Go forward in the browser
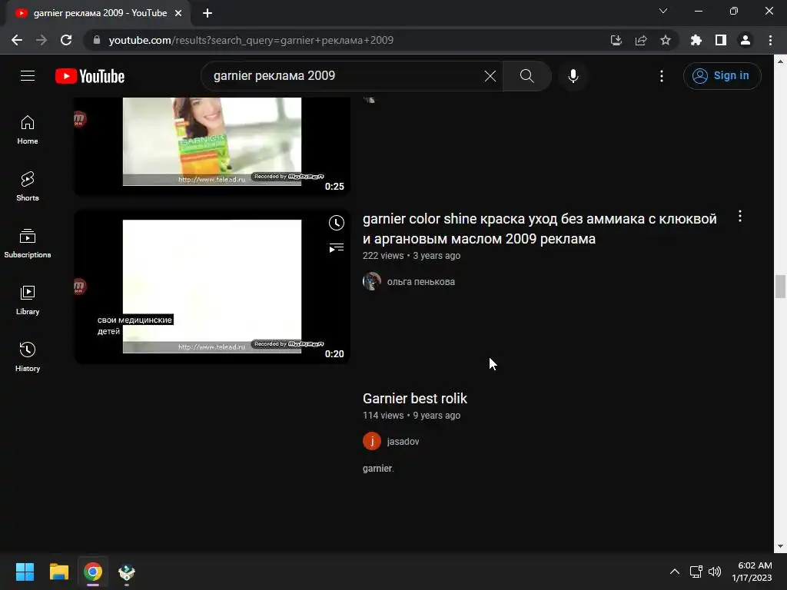Viewport: 787px width, 590px height. [x=42, y=40]
